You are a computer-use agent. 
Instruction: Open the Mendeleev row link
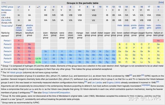[x=6, y=10]
